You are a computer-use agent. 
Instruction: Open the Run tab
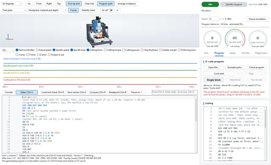(x=206, y=53)
